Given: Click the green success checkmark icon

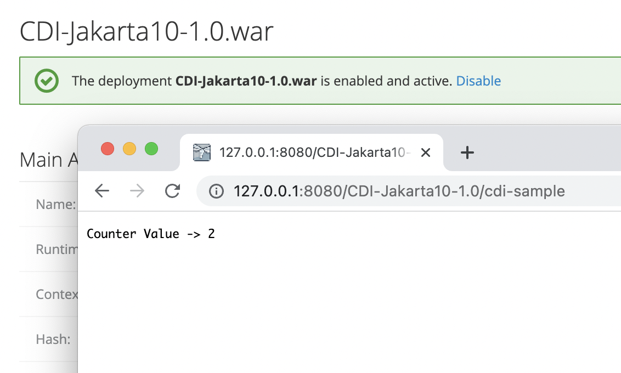Looking at the screenshot, I should pos(47,81).
